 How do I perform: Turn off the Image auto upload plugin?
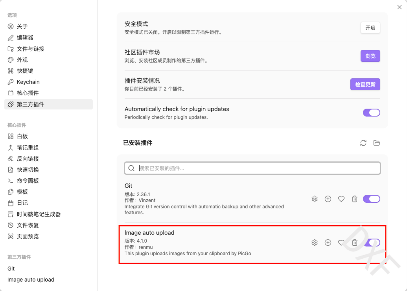371,243
